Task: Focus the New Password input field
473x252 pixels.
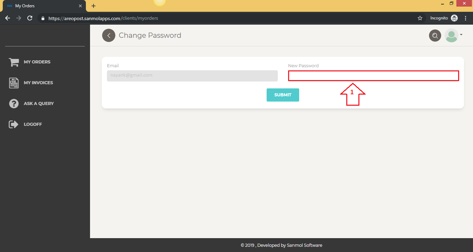Action: click(x=374, y=76)
